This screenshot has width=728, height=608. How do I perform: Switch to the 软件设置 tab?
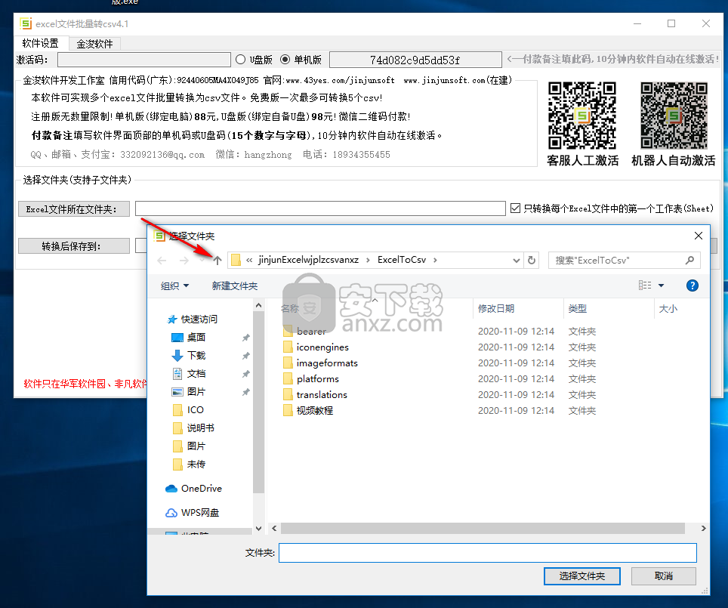click(x=40, y=43)
